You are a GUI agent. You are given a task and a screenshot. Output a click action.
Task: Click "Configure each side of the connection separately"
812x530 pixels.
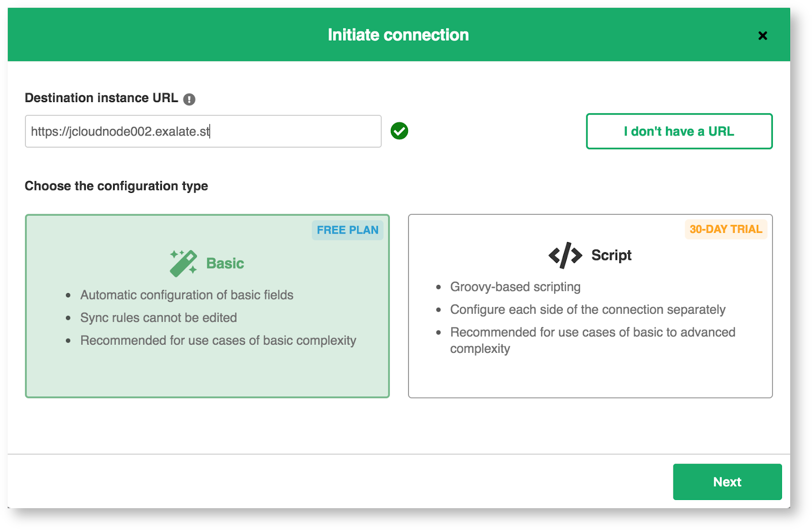pos(588,310)
